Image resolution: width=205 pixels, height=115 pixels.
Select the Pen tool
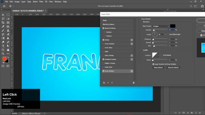[x=8, y=42]
